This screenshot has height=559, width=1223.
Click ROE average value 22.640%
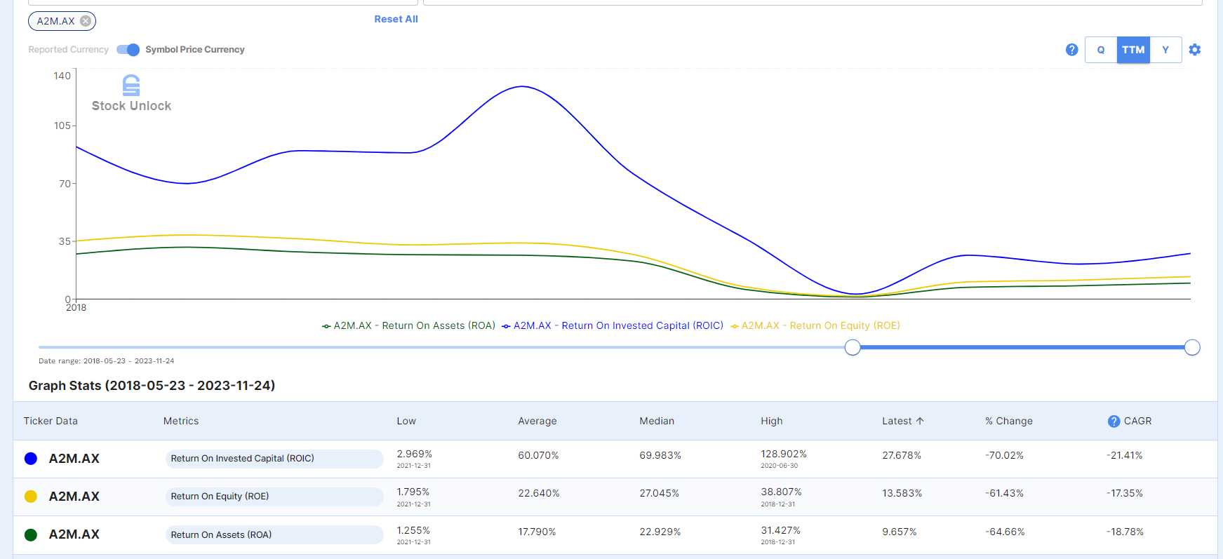pos(539,493)
